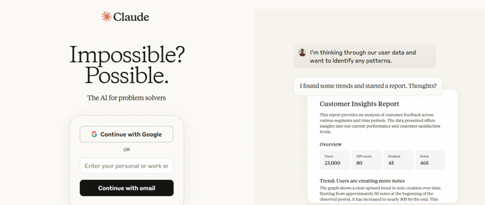The width and height of the screenshot is (485, 205).
Task: Click the Overview section heading
Action: 331,144
